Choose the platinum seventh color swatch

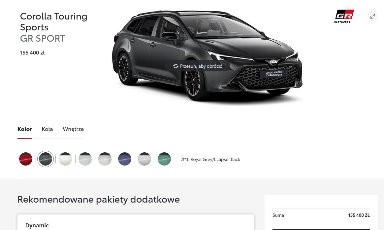(144, 159)
